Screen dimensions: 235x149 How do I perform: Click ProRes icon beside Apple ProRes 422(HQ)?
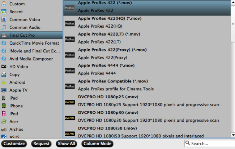pos(70,23)
